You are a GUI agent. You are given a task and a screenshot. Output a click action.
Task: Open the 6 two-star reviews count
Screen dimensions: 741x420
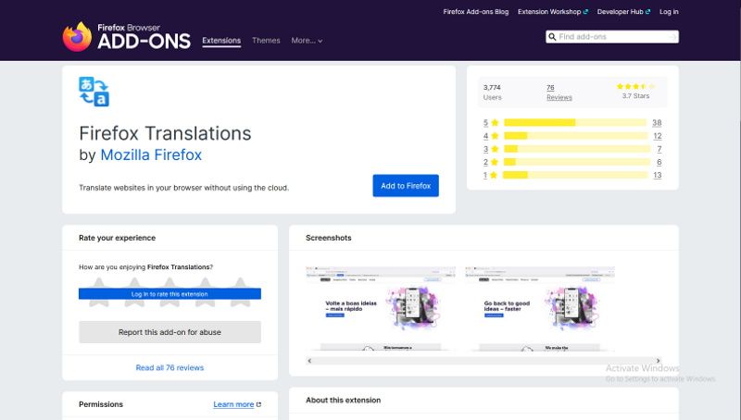coord(659,162)
